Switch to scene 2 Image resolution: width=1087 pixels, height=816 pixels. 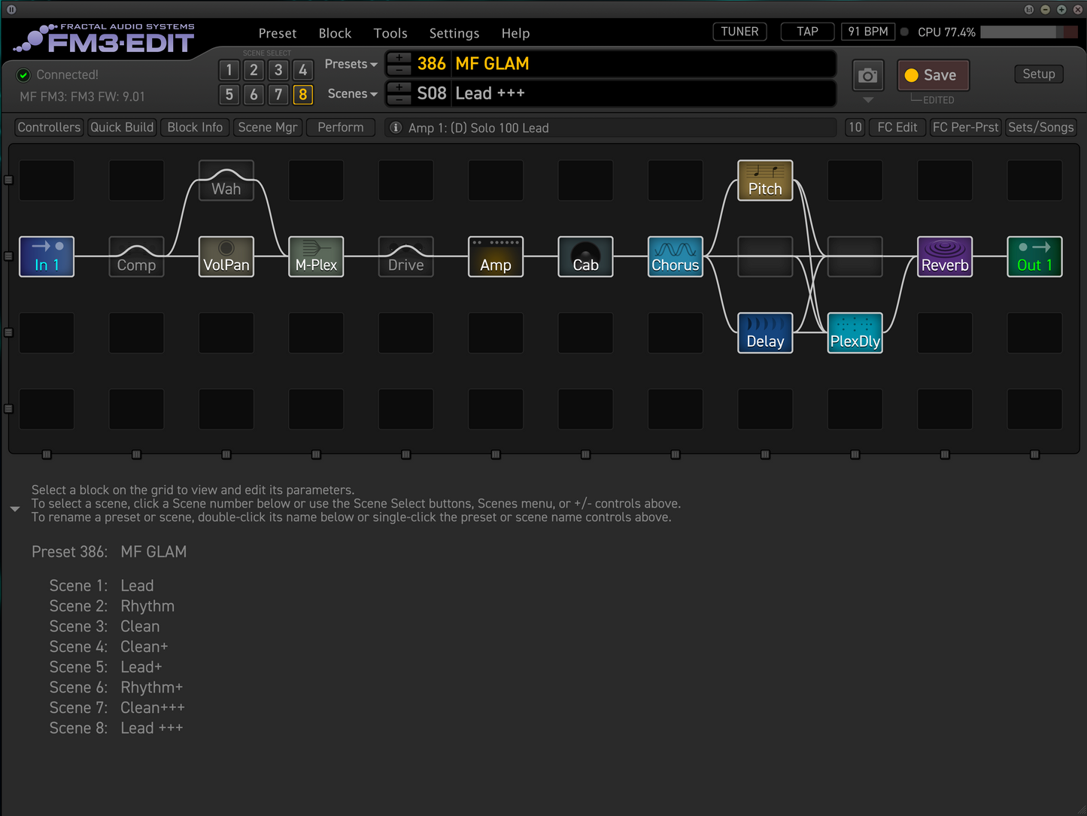coord(254,70)
